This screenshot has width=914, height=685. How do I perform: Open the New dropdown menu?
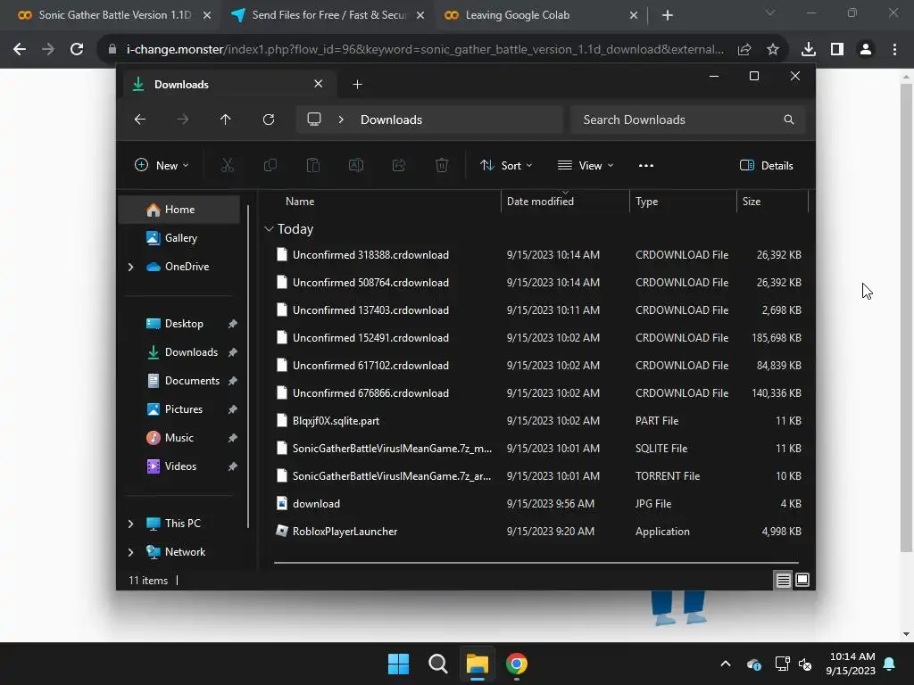pos(162,165)
